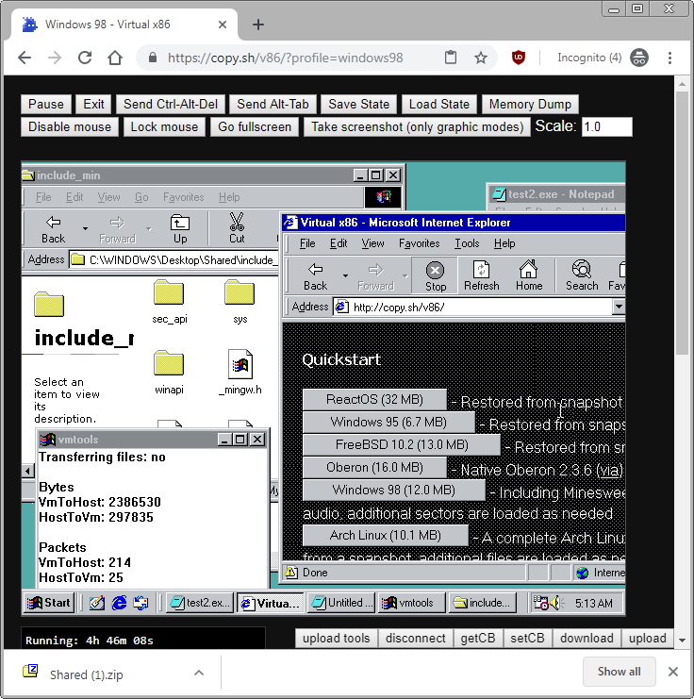Click ReactOS (32 MB) quickstart button
Viewport: 694px width, 699px height.
coord(374,399)
